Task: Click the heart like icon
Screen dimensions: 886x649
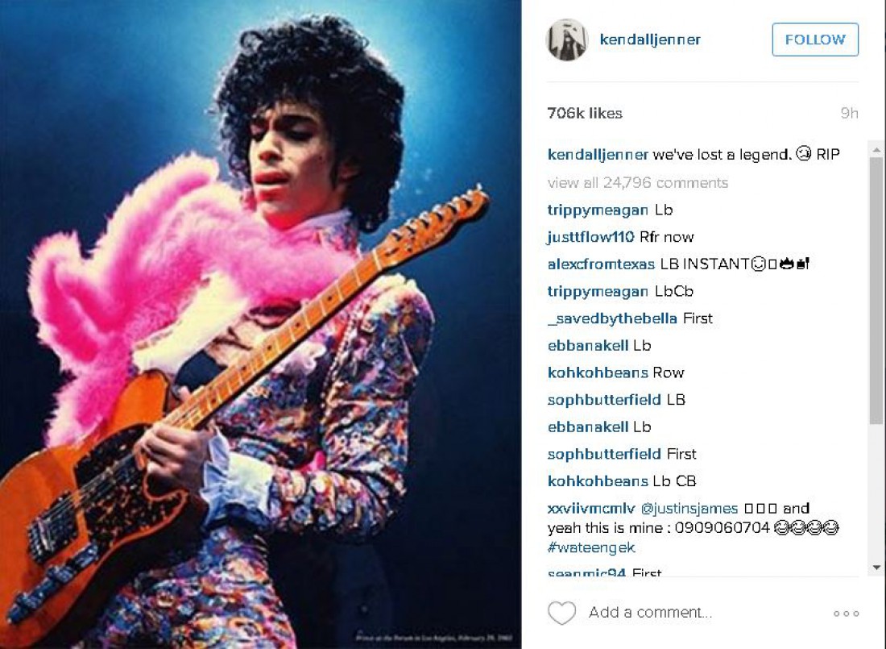Action: pyautogui.click(x=561, y=613)
